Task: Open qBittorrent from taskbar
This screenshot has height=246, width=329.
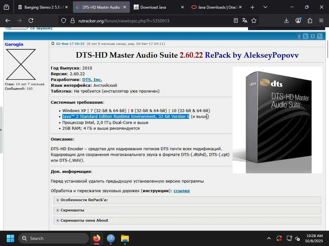Action: point(111,238)
